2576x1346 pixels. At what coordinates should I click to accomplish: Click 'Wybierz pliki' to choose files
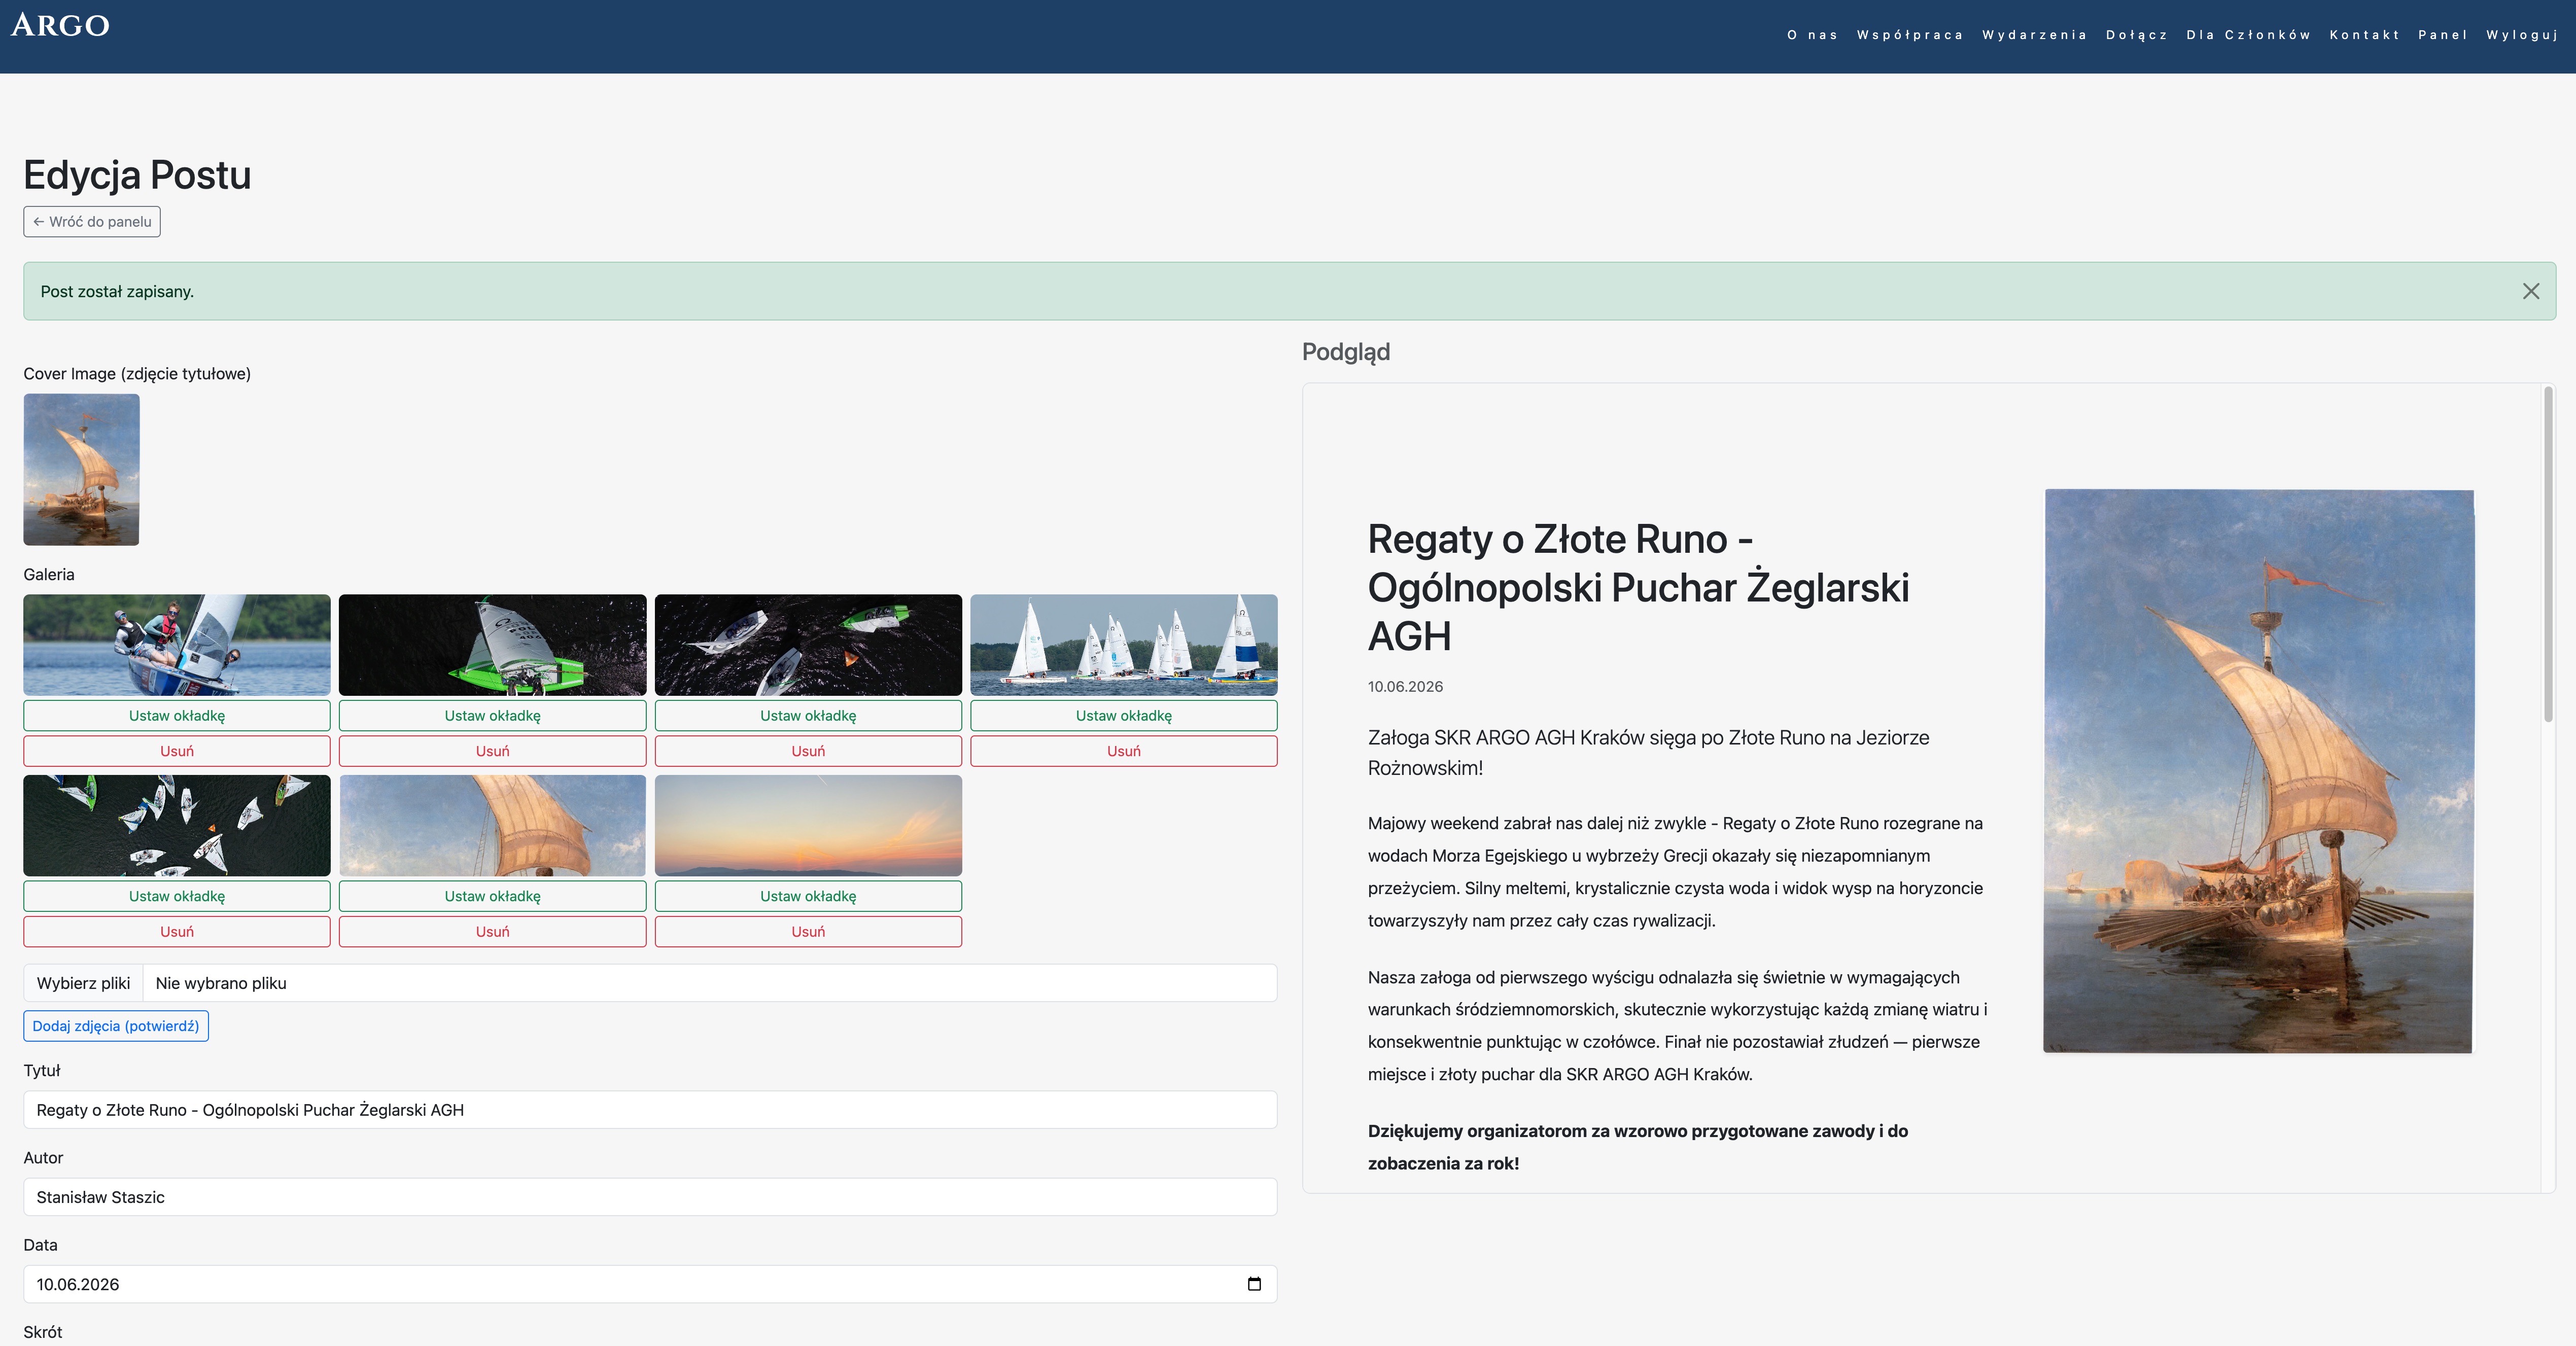pyautogui.click(x=84, y=983)
